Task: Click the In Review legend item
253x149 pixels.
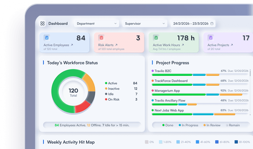Action: pos(212,125)
